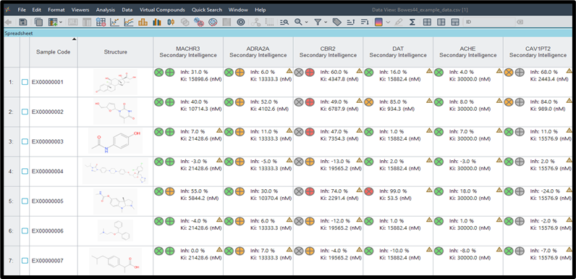This screenshot has width=576, height=279.
Task: Click the purple-orange color gradient swatch
Action: [x=378, y=22]
